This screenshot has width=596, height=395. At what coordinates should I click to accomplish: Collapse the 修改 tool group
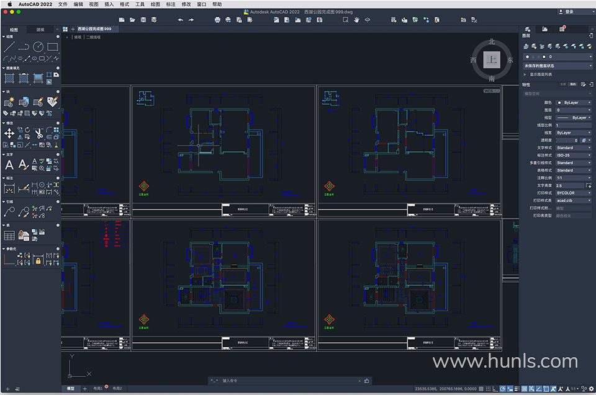pos(4,123)
